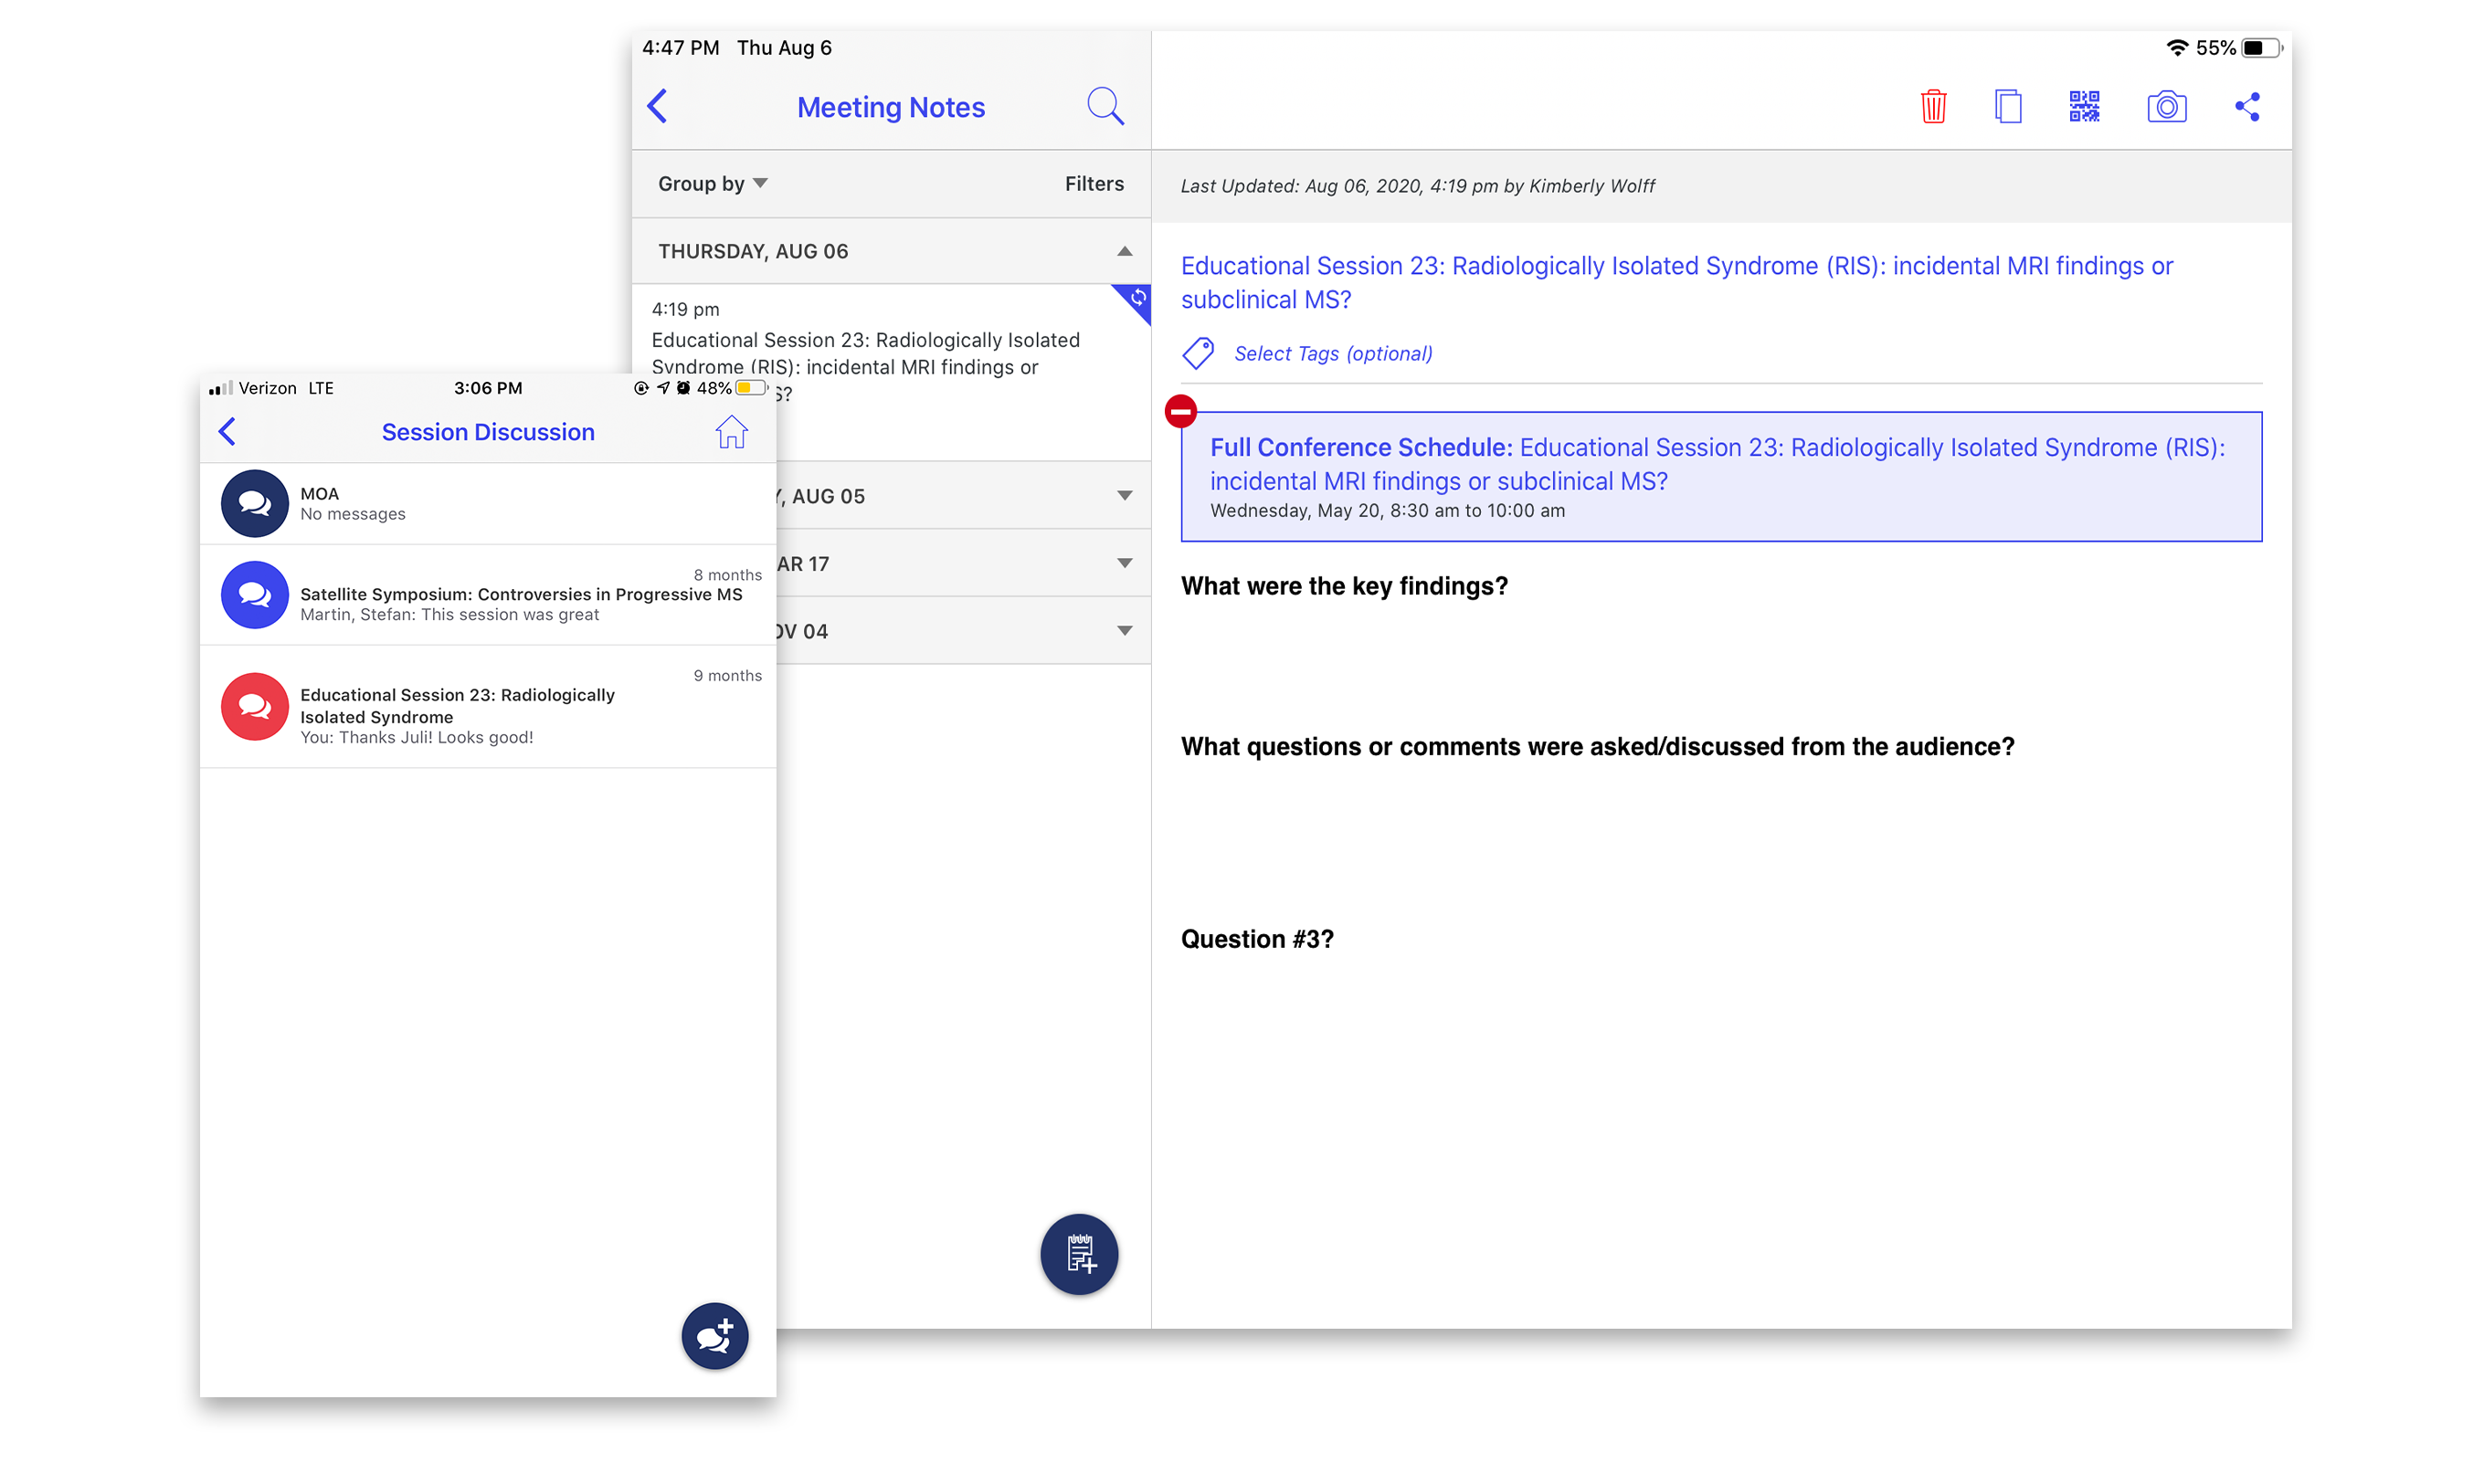Tap the Wi-Fi icon in tablet status bar
The height and width of the screenshot is (1484, 2484).
2176,48
